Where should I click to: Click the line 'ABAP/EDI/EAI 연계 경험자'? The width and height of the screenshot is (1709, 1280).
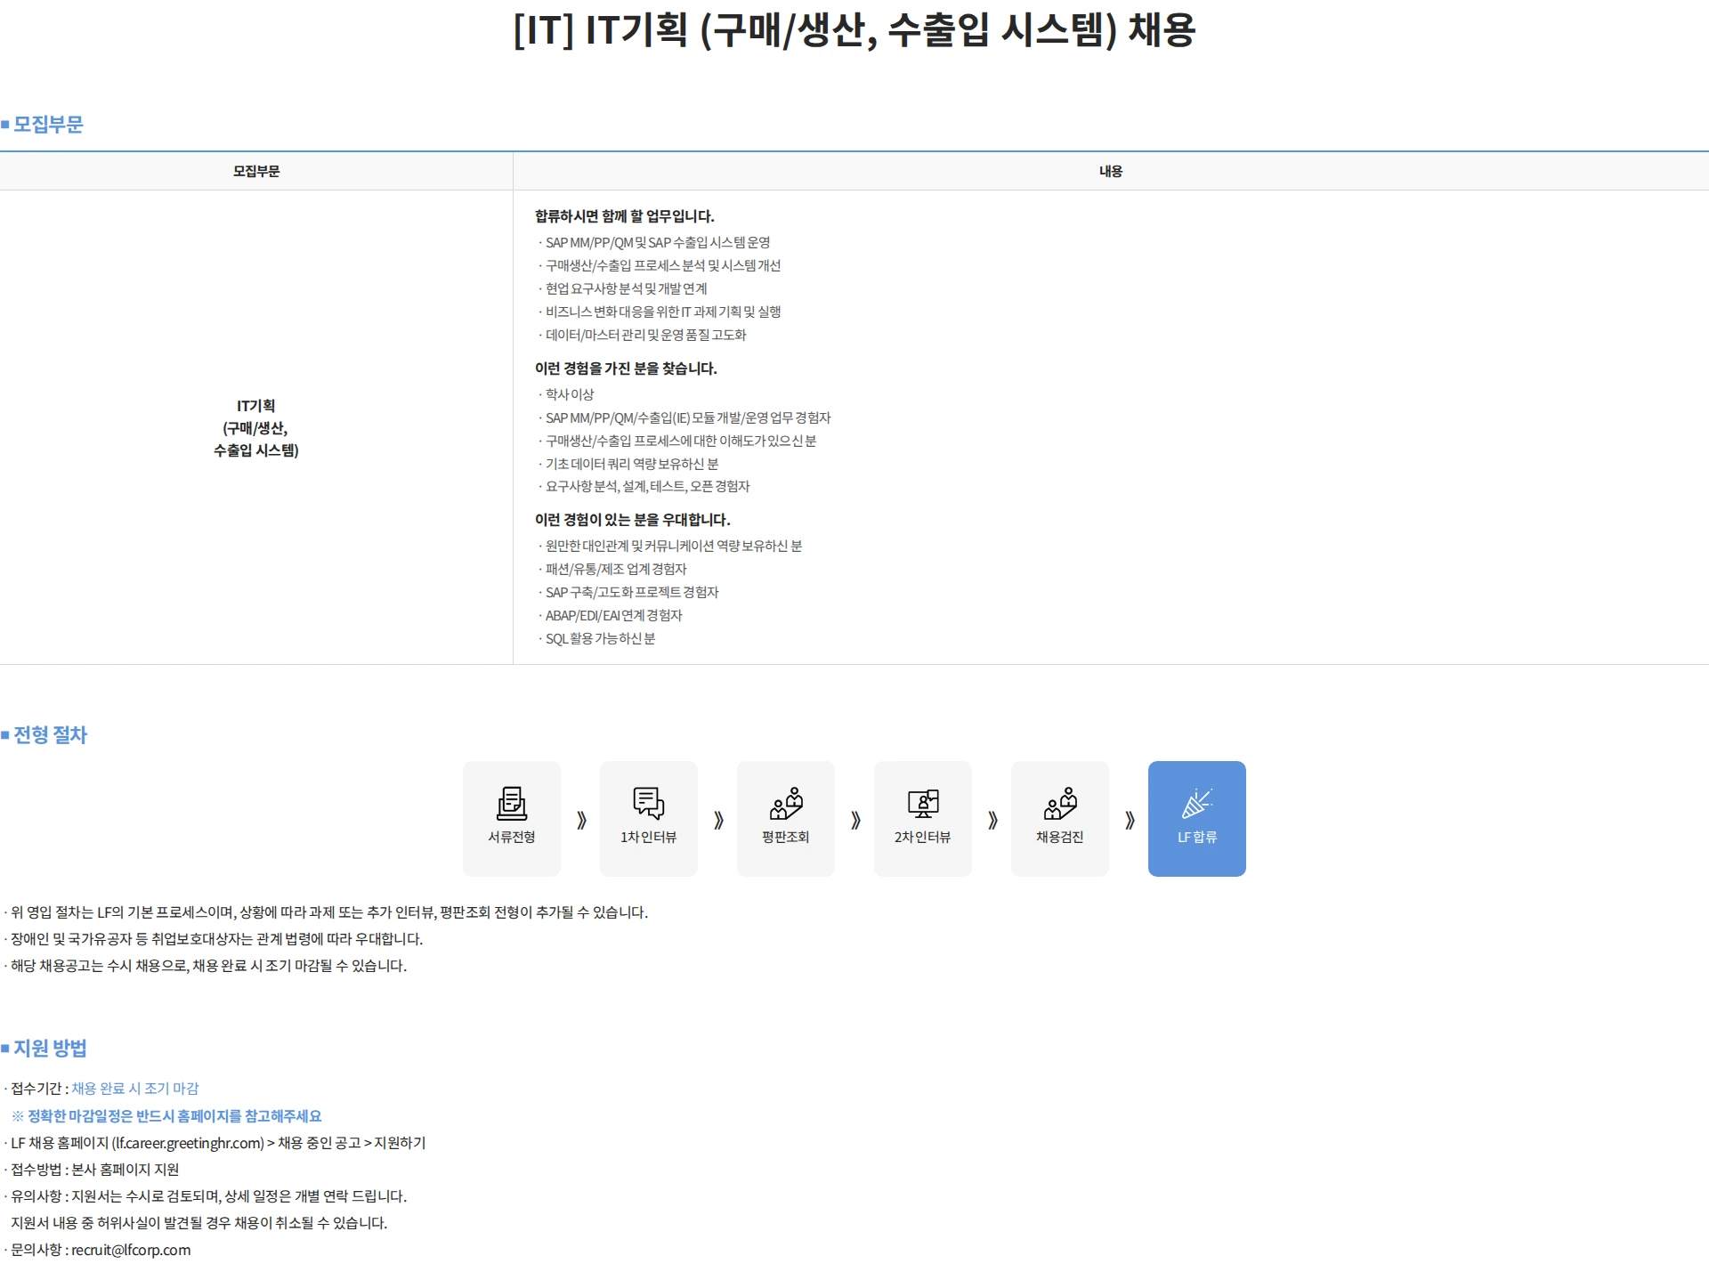click(614, 615)
